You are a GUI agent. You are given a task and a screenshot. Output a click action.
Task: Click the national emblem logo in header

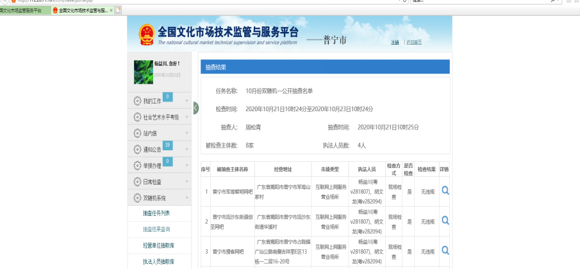click(x=147, y=36)
